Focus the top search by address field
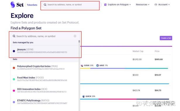Viewport: 180px width, 111px height. click(71, 5)
